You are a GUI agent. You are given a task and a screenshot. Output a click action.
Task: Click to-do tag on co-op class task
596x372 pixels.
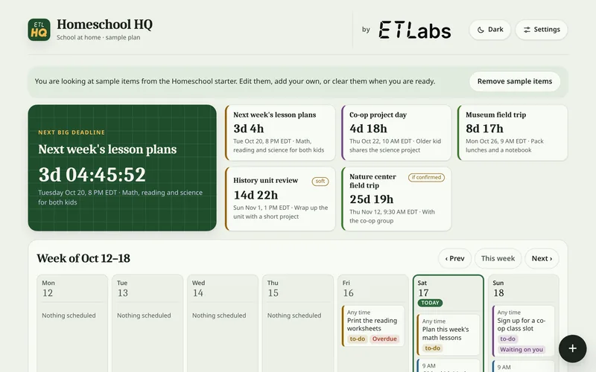pos(508,339)
